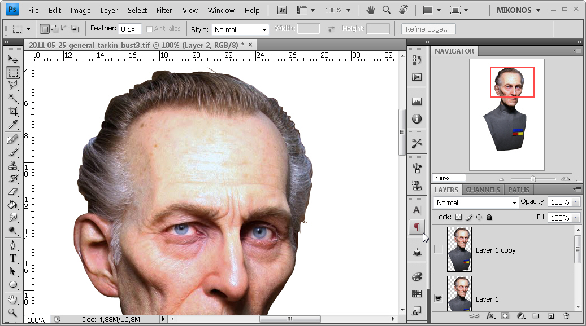Open the Actions panel play icon
The height and width of the screenshot is (326, 586).
point(416,77)
